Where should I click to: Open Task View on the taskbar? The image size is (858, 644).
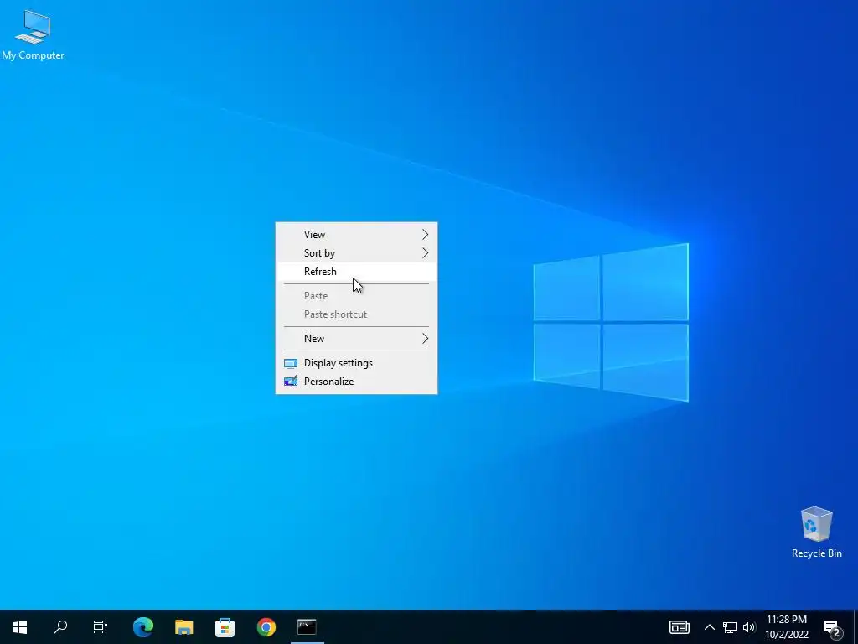[x=101, y=627]
